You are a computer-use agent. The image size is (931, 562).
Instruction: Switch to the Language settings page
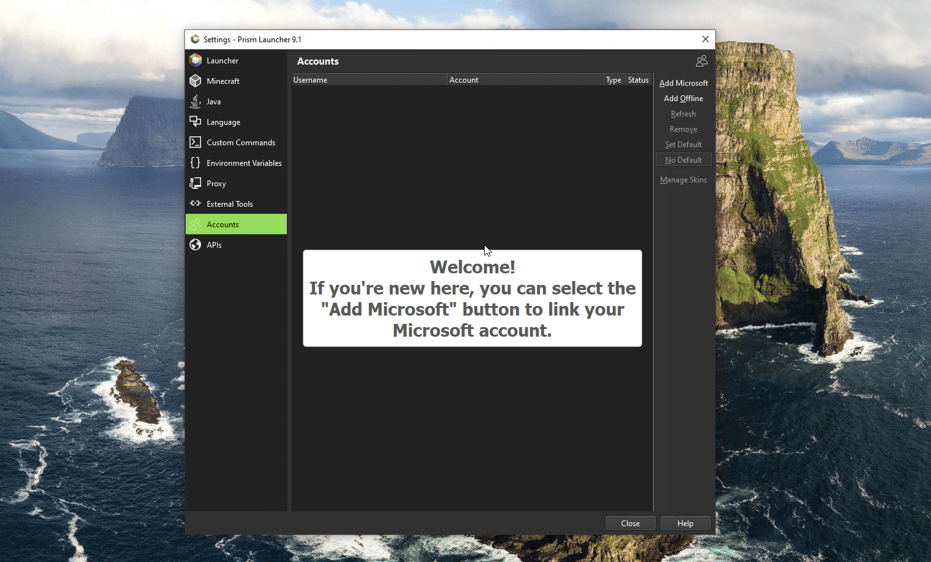tap(223, 122)
